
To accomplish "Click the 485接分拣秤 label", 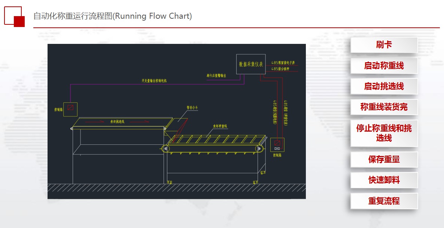I will point(280,69).
